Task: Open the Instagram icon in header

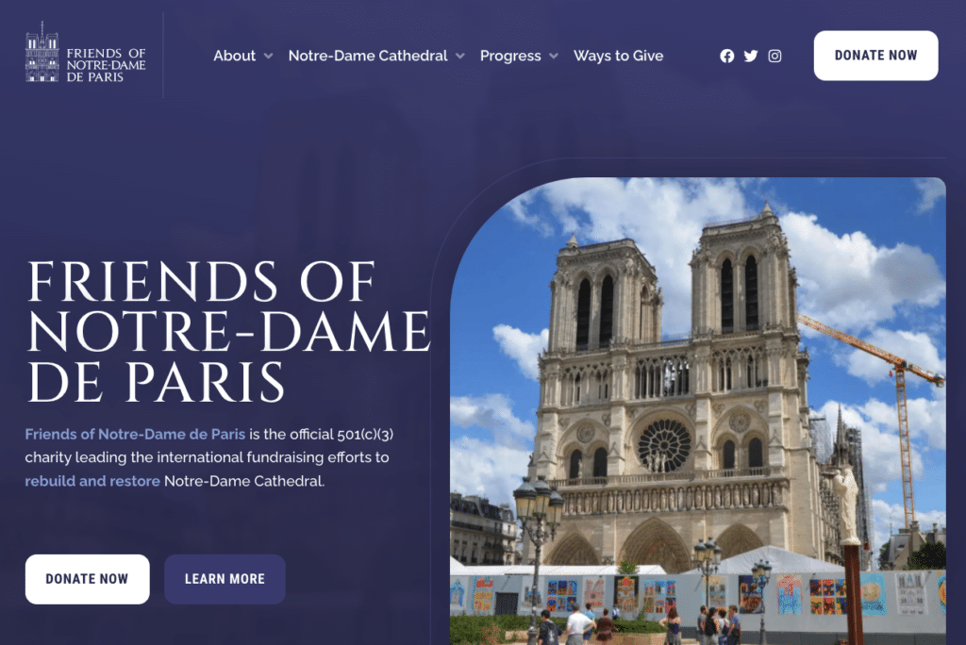Action: pyautogui.click(x=774, y=56)
